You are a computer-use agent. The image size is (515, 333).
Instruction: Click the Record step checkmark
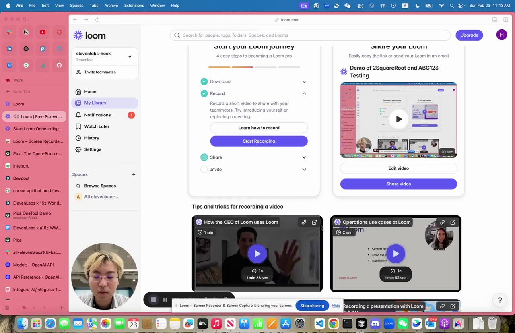tap(204, 93)
